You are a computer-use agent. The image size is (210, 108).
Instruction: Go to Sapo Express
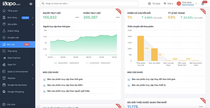pos(14,58)
